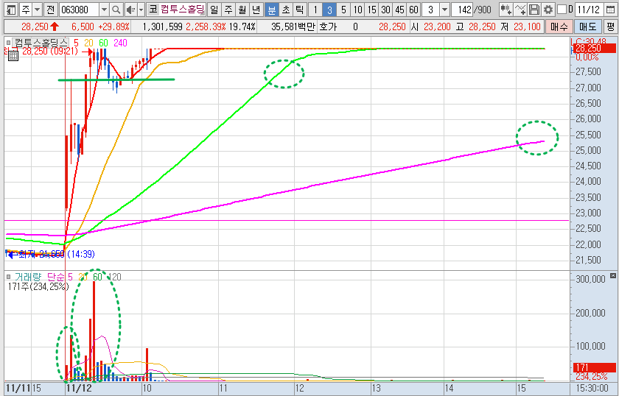The image size is (619, 396).
Task: Click the 35,581백만 trading value
Action: coord(293,26)
